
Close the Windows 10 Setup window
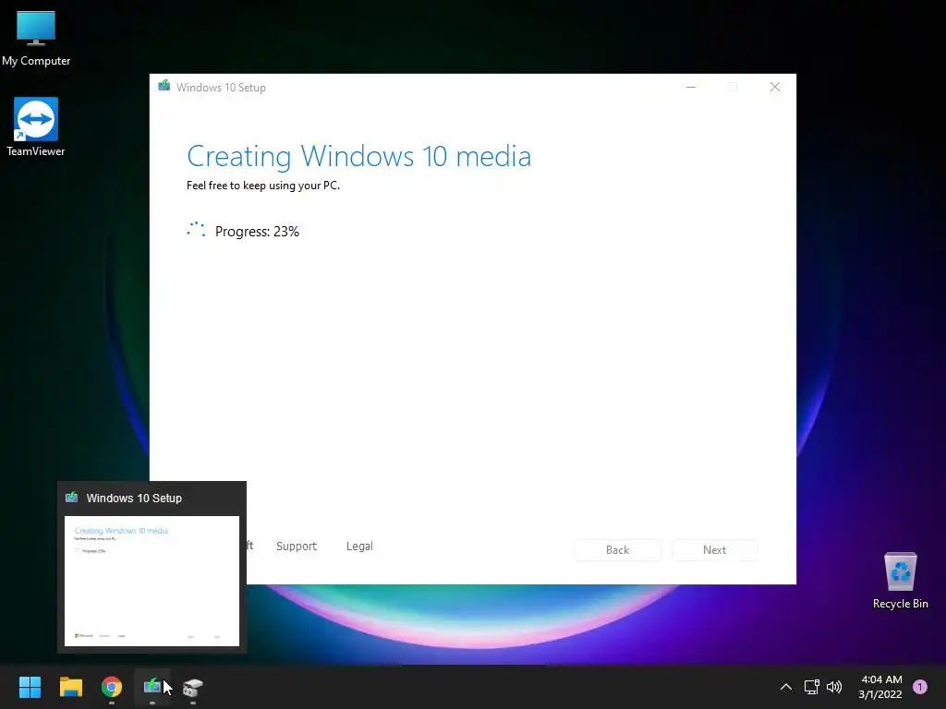tap(775, 88)
